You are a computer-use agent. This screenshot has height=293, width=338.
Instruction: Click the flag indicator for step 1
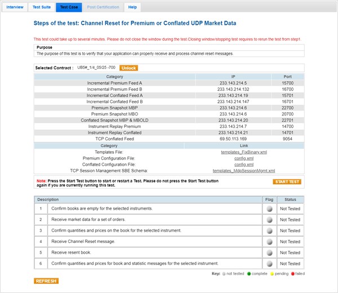(x=269, y=208)
